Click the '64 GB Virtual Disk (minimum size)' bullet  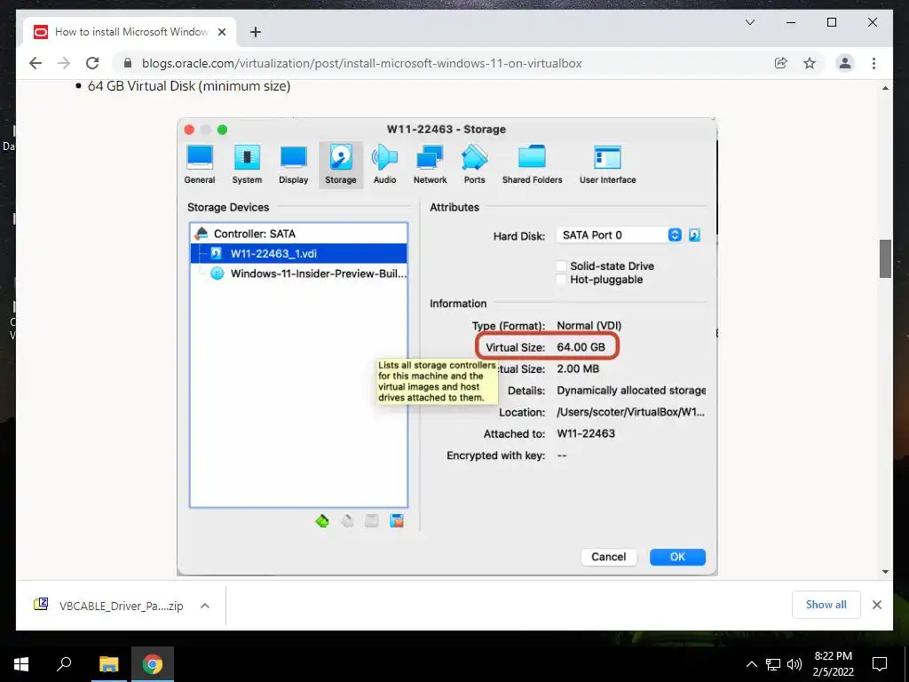[x=189, y=86]
